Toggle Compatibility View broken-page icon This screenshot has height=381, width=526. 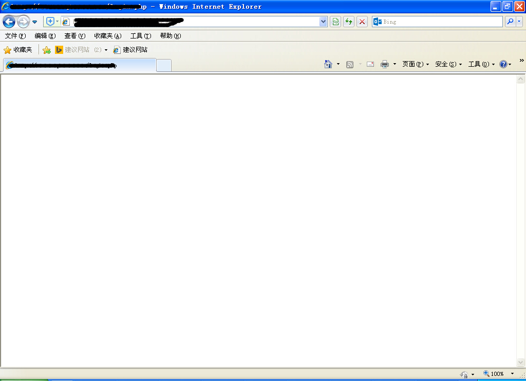(x=335, y=22)
